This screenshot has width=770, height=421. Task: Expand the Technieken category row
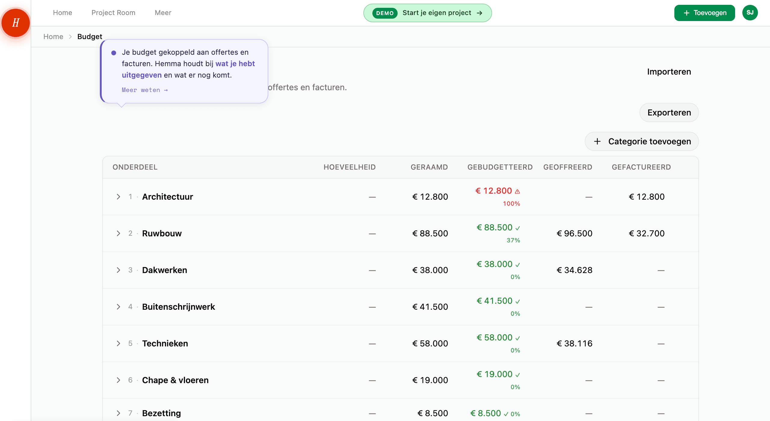pyautogui.click(x=119, y=343)
